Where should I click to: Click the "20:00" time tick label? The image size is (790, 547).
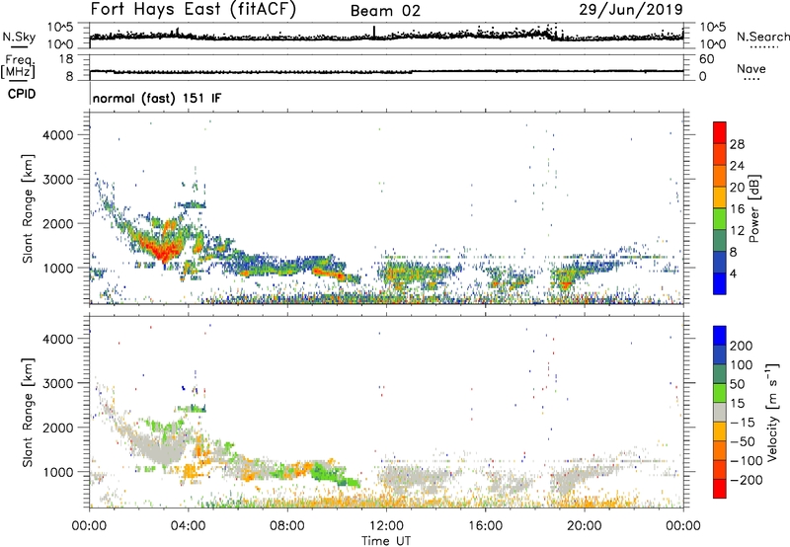584,526
